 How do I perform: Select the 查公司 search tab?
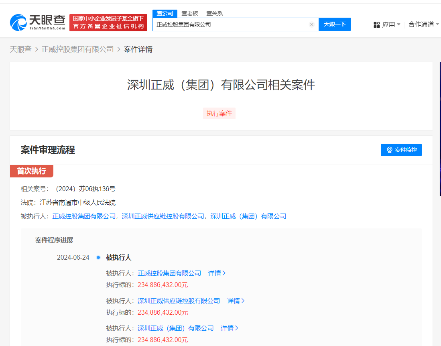coord(165,13)
